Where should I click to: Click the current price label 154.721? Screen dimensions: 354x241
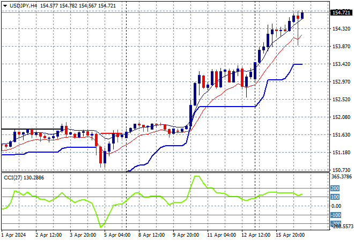point(340,12)
